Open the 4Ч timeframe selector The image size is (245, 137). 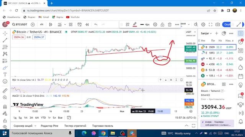pyautogui.click(x=42, y=24)
